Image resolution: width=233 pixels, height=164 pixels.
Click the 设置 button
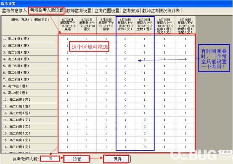click(77, 159)
